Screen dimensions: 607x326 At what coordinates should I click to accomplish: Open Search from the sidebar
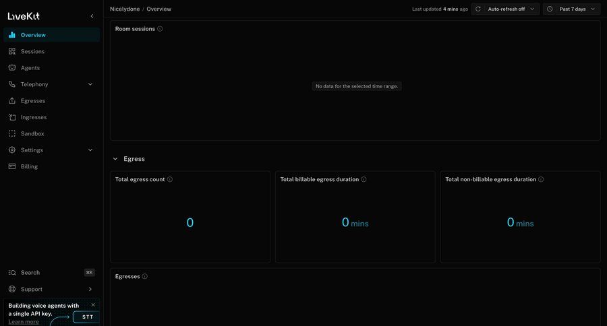(x=51, y=273)
